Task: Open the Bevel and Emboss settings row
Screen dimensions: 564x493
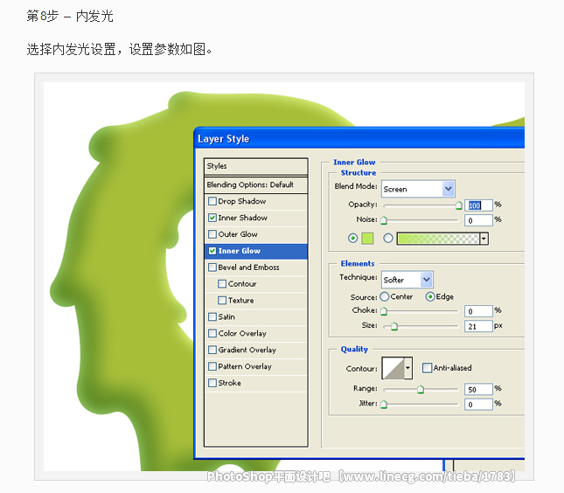Action: [x=255, y=267]
